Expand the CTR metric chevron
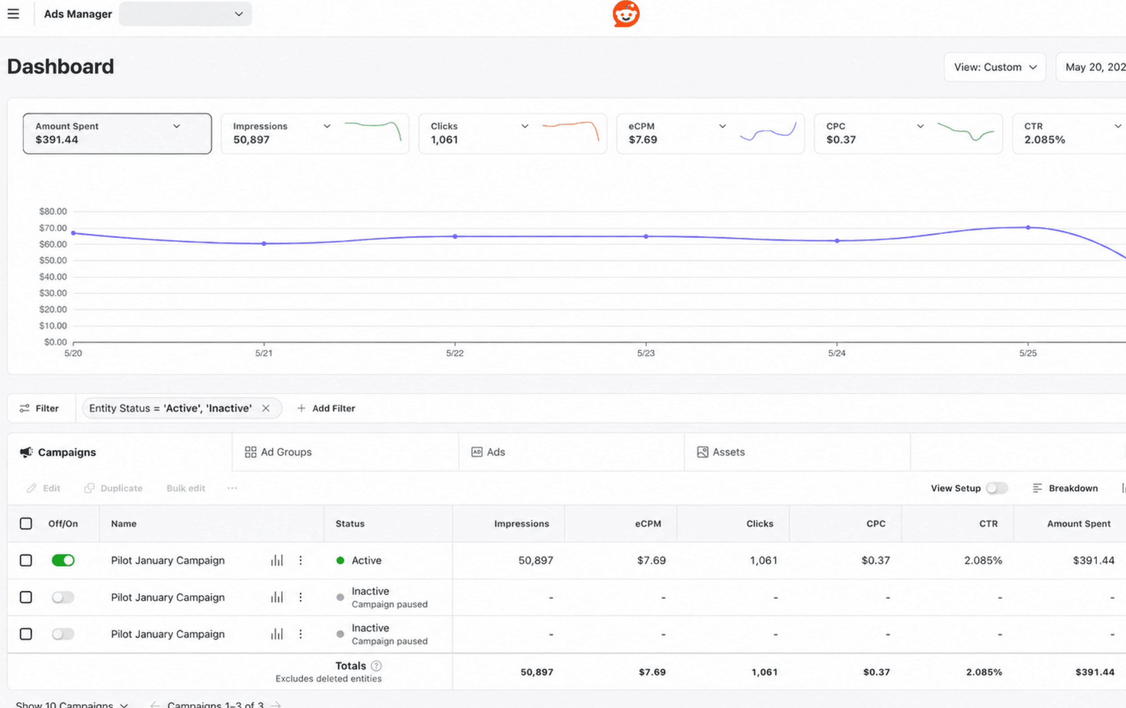 point(1118,126)
